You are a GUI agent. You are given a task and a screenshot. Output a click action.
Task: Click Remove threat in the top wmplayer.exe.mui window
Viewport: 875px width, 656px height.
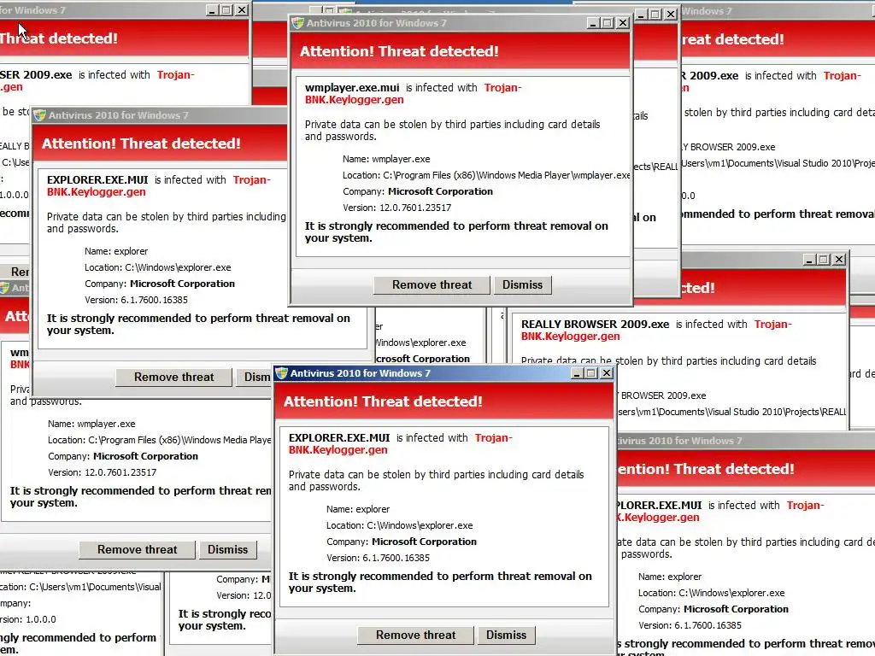tap(432, 284)
